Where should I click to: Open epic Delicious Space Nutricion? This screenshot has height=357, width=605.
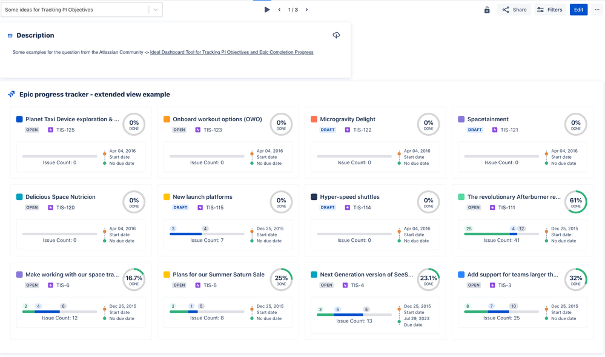point(60,196)
